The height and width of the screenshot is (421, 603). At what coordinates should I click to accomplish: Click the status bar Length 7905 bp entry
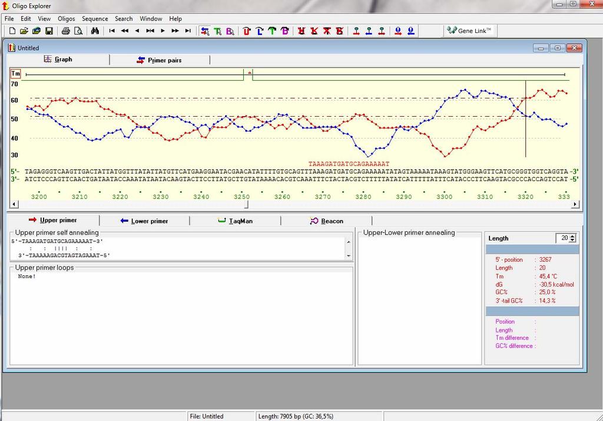(x=296, y=416)
